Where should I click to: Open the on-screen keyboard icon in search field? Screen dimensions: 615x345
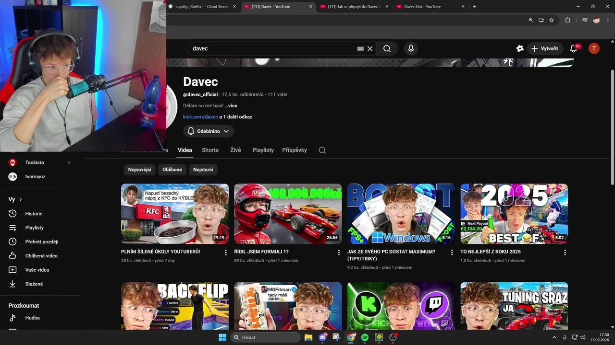point(360,48)
